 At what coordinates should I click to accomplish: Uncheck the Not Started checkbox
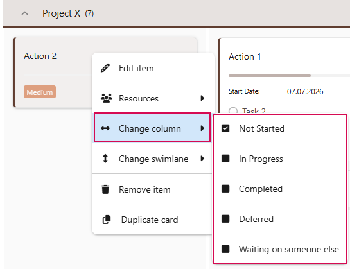click(225, 128)
